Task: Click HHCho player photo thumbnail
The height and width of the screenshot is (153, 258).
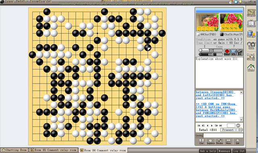Action: [x=207, y=22]
